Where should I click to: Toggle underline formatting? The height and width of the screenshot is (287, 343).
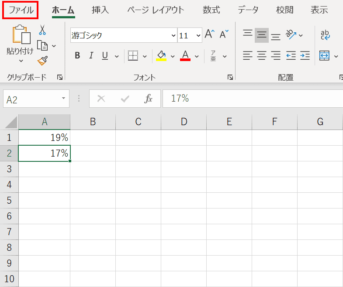coord(105,56)
